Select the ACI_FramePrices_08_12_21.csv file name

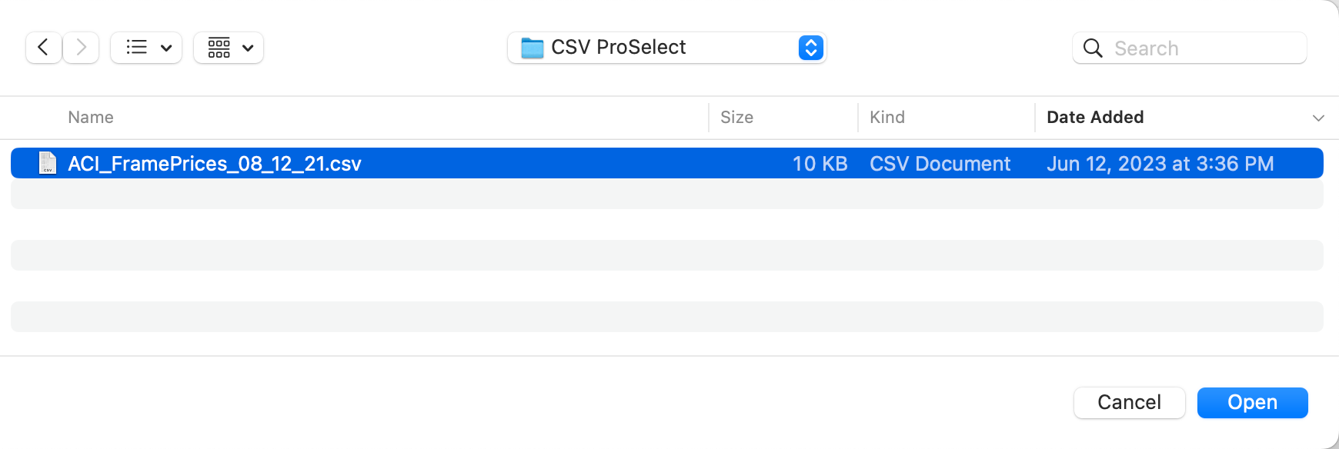pyautogui.click(x=215, y=164)
